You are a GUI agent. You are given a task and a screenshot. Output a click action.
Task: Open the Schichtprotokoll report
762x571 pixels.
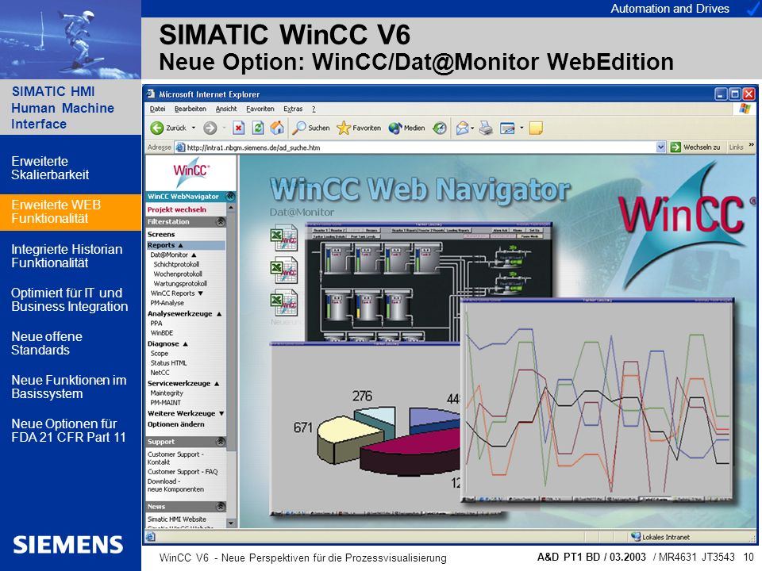click(x=176, y=264)
